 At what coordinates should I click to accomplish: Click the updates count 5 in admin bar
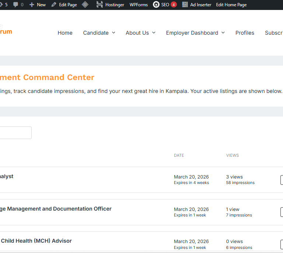click(x=6, y=5)
